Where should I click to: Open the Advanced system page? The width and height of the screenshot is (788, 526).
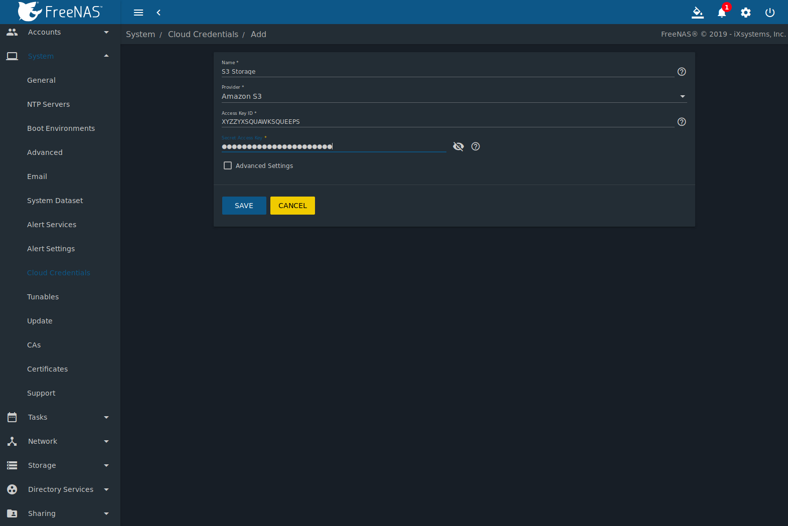45,152
